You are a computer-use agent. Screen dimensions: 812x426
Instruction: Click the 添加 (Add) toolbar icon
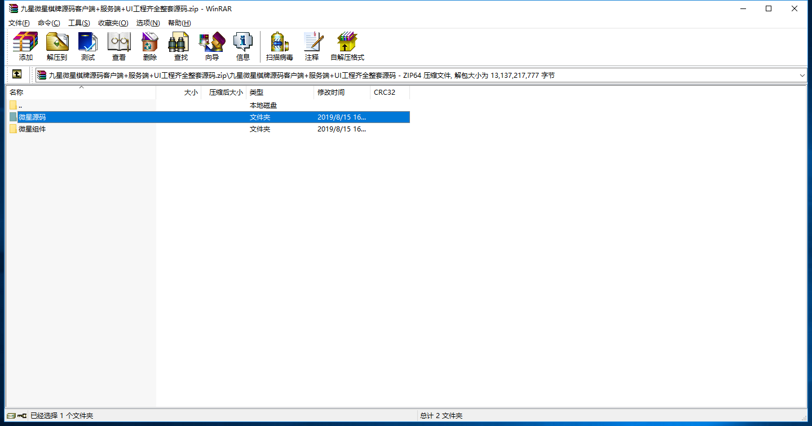(x=25, y=46)
